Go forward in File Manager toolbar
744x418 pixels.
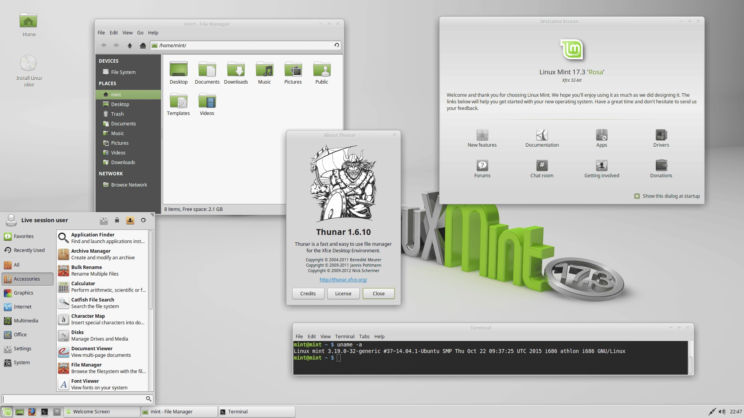click(116, 45)
